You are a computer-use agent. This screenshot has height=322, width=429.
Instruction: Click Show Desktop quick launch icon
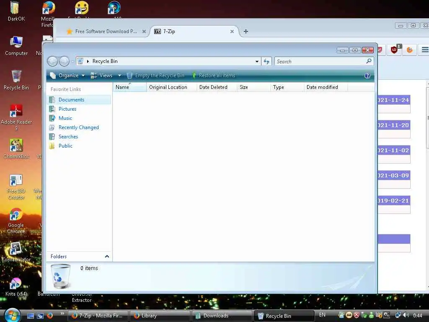31,316
